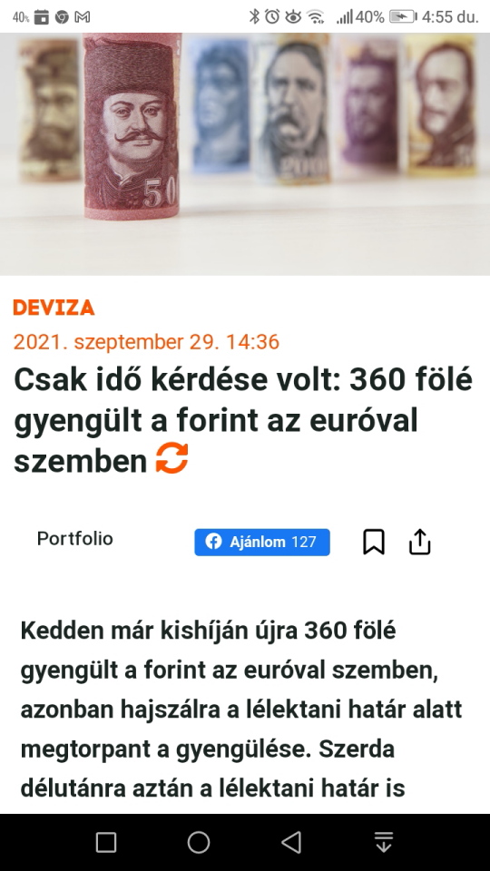This screenshot has width=490, height=871.
Task: Tap the circle home navigation button
Action: (x=199, y=842)
